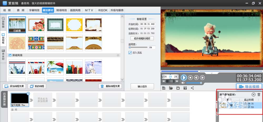Choose the blue ornamental Chinese frame
Screen dimensions: 263x122
(x=36, y=43)
